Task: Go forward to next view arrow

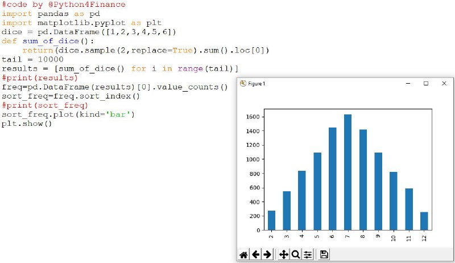Action: (x=267, y=254)
